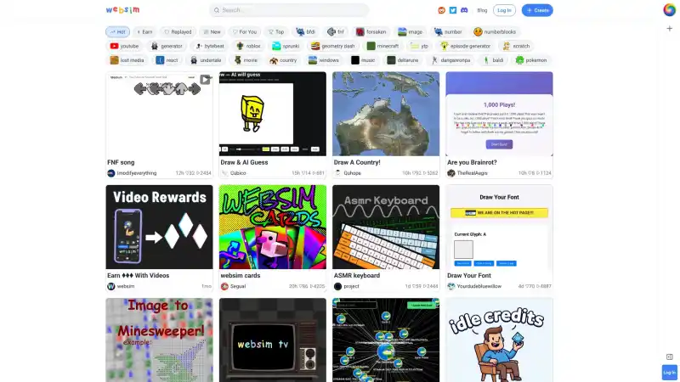The height and width of the screenshot is (382, 680).
Task: Filter by the forsaken tag
Action: [371, 32]
